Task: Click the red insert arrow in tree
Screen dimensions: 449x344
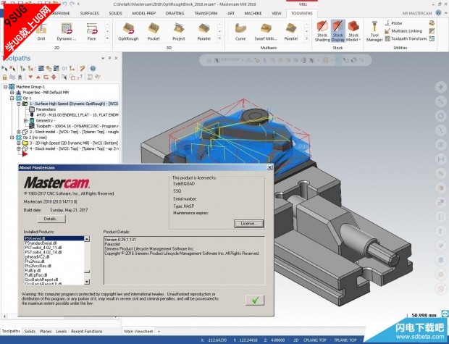Action: tap(25, 154)
